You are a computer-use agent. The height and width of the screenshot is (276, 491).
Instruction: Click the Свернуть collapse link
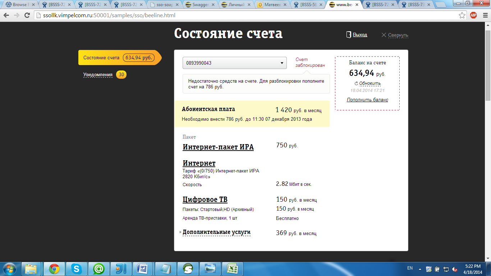pos(398,35)
